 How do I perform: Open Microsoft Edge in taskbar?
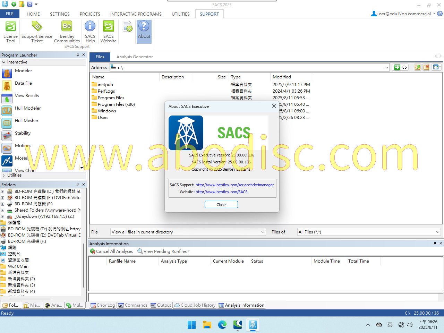coord(222,325)
